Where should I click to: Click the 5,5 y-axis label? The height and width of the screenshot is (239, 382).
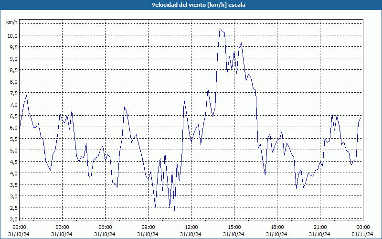(x=14, y=139)
